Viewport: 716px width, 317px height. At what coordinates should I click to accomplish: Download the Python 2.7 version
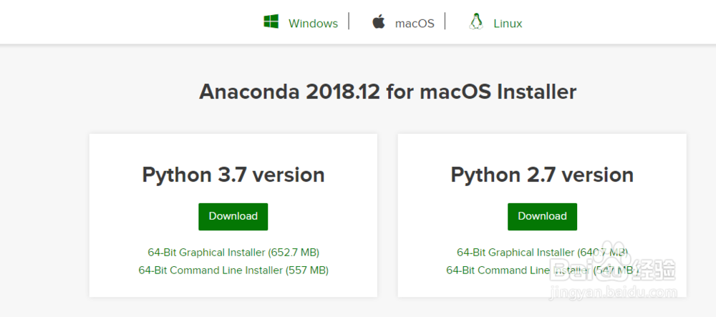coord(542,217)
